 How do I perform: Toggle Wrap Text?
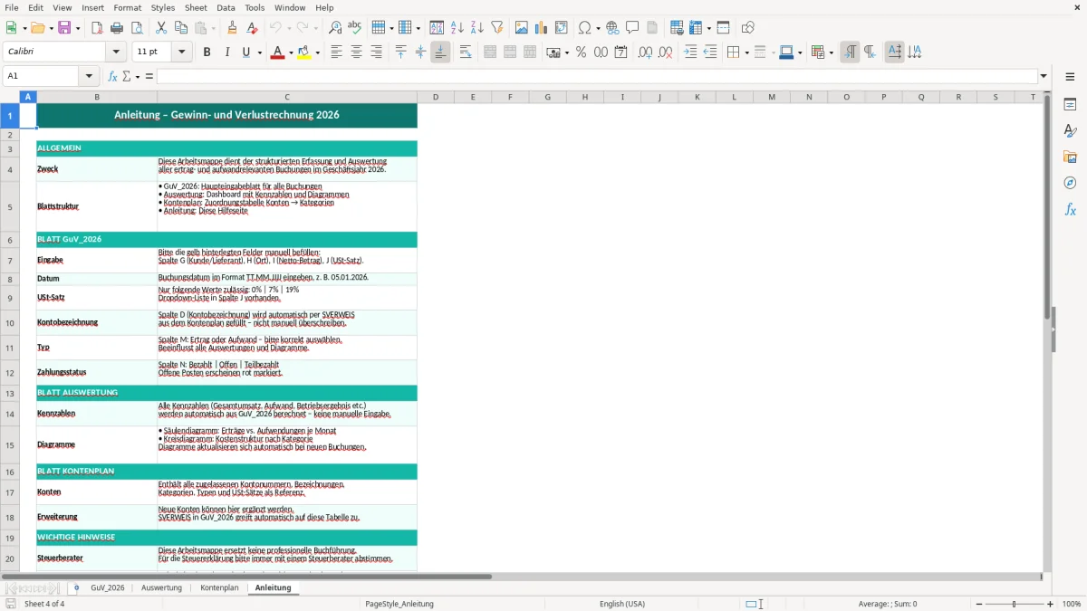click(465, 53)
